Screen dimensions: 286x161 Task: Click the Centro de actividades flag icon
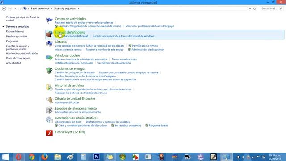49,20
